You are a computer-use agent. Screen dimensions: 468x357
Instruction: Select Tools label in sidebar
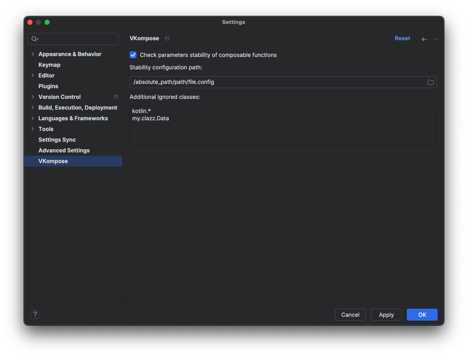(x=46, y=129)
